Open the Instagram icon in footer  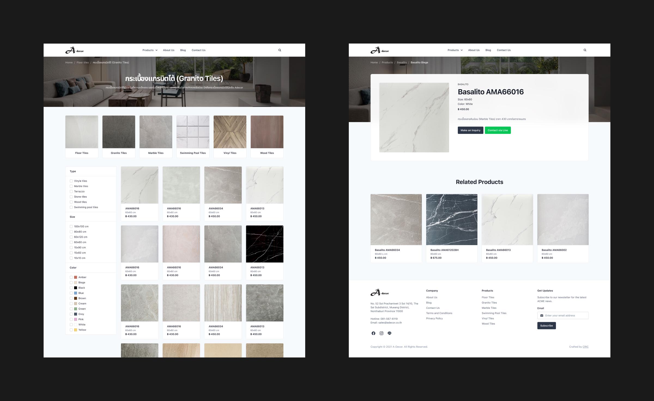point(381,333)
